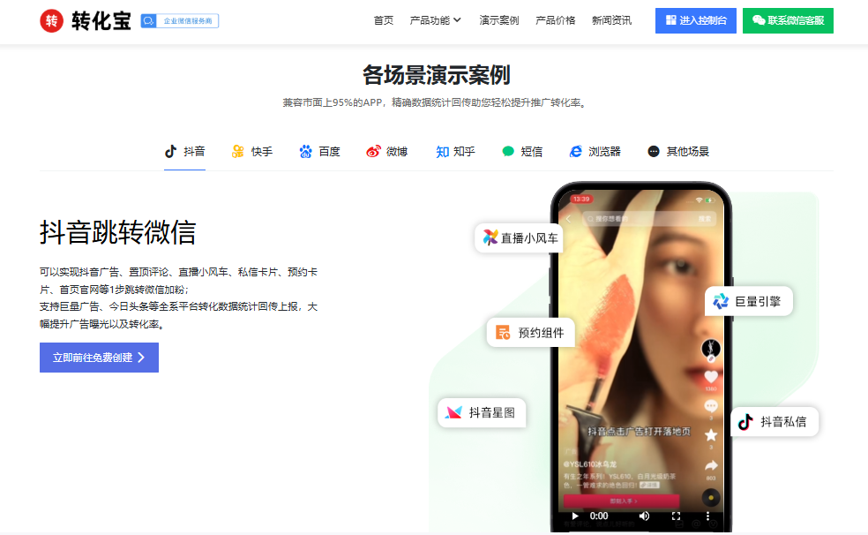Toggle fullscreen on the demo video
The image size is (868, 535).
pyautogui.click(x=677, y=516)
